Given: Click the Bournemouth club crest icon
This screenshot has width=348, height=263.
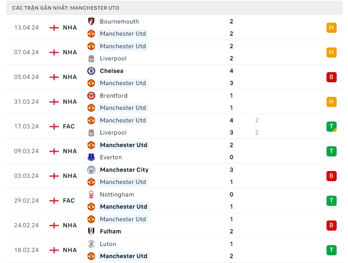Looking at the screenshot, I should pos(91,21).
